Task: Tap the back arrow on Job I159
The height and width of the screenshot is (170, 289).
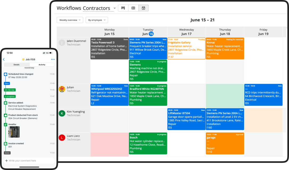Action: 4,59
